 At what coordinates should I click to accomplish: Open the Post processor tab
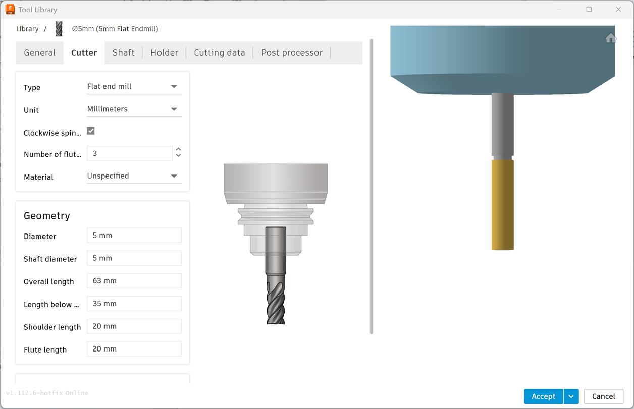click(x=292, y=52)
